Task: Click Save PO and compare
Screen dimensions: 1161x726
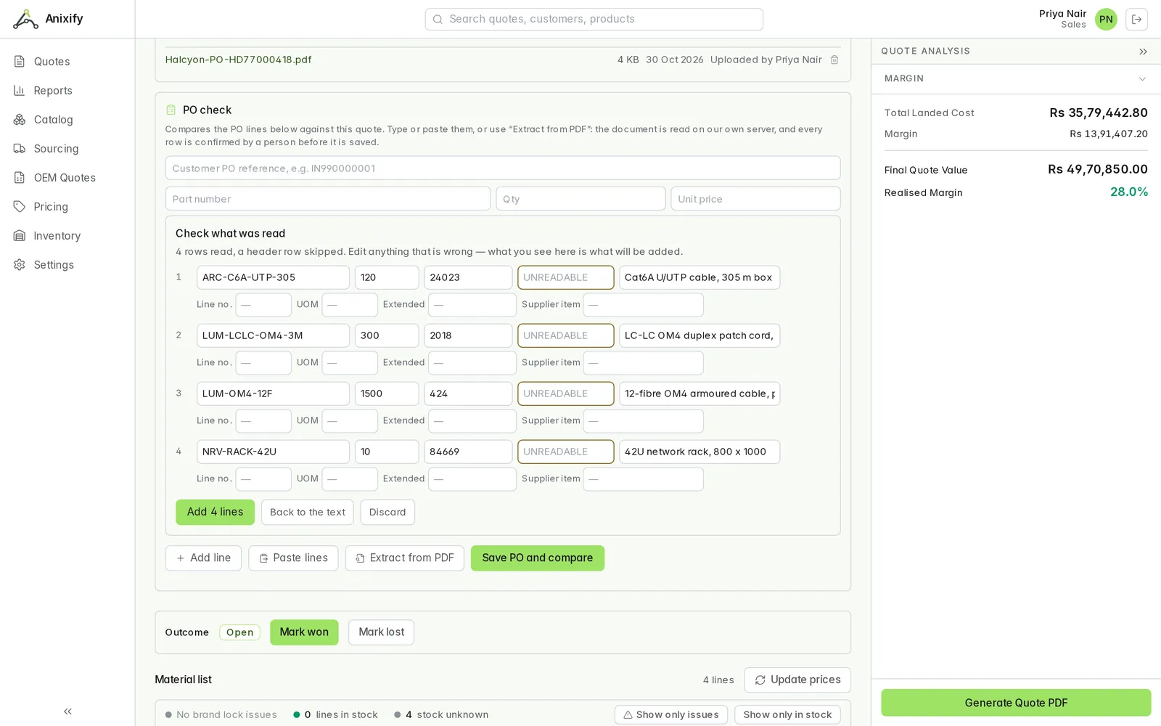Action: [538, 558]
